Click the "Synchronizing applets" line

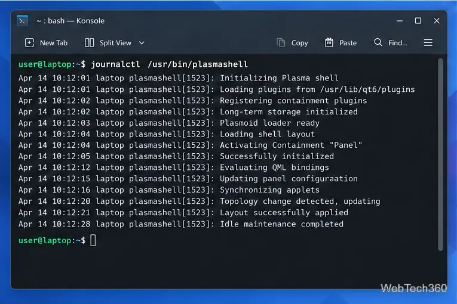[x=169, y=190]
